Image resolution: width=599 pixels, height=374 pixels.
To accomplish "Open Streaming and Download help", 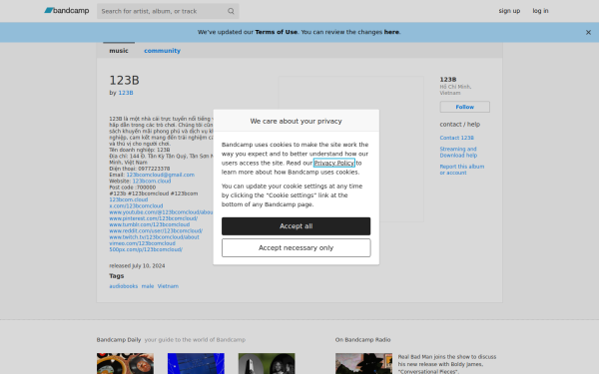I will pyautogui.click(x=458, y=152).
